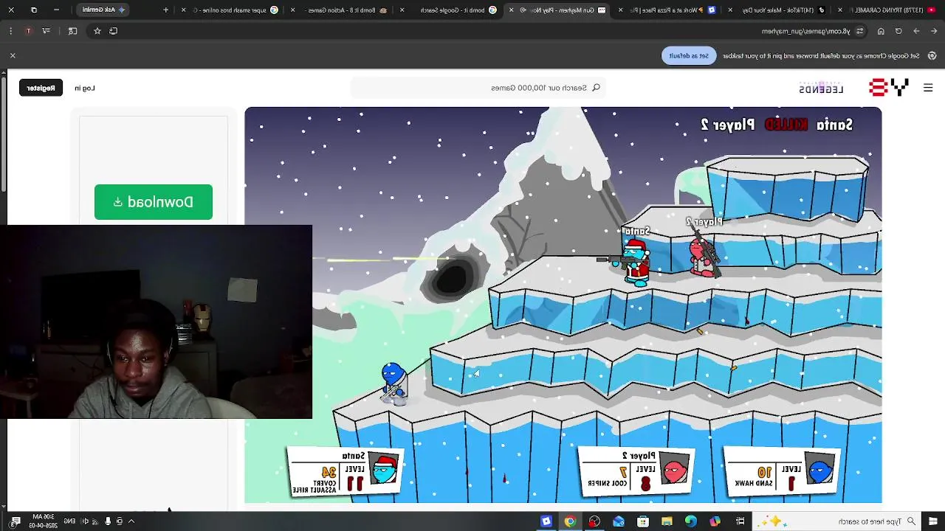Click the green Download button
This screenshot has height=531, width=945.
click(x=154, y=202)
